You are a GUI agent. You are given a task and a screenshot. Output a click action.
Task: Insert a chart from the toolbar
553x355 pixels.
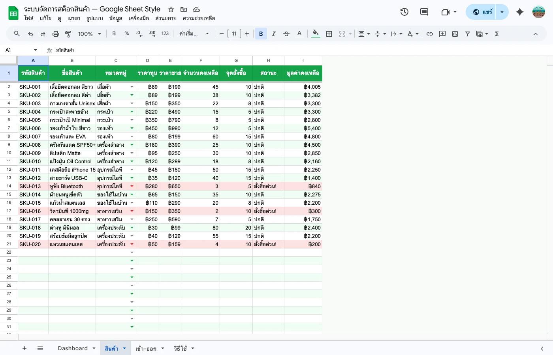coord(455,34)
